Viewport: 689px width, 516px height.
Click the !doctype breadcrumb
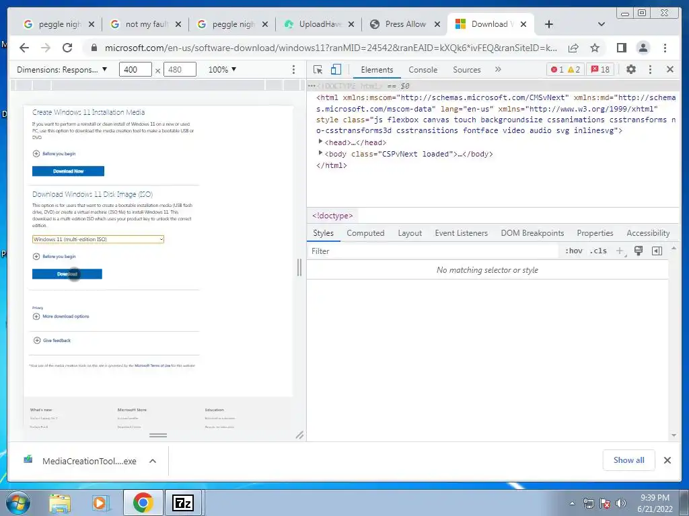332,216
